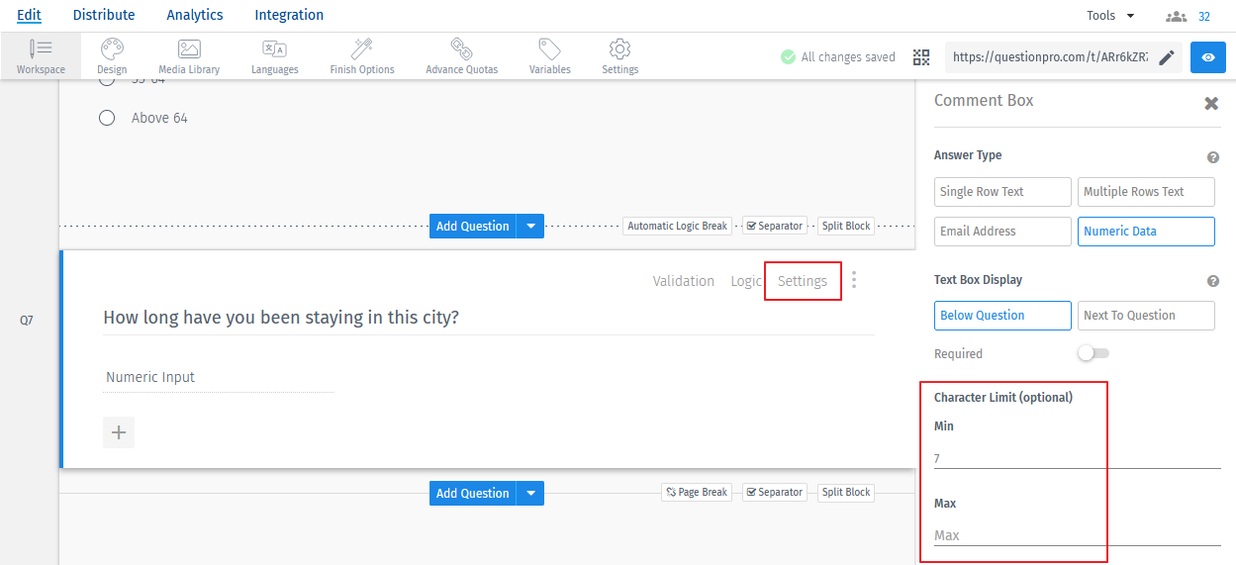Click the upper Split Block button
The width and height of the screenshot is (1236, 565).
846,226
